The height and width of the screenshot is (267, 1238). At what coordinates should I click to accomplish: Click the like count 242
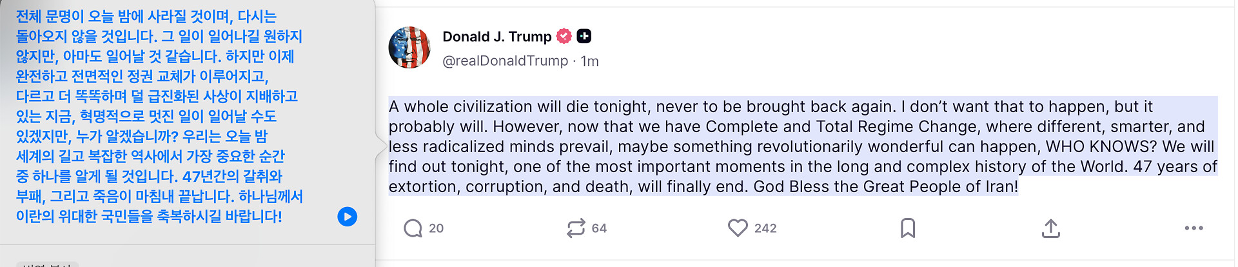tap(765, 228)
